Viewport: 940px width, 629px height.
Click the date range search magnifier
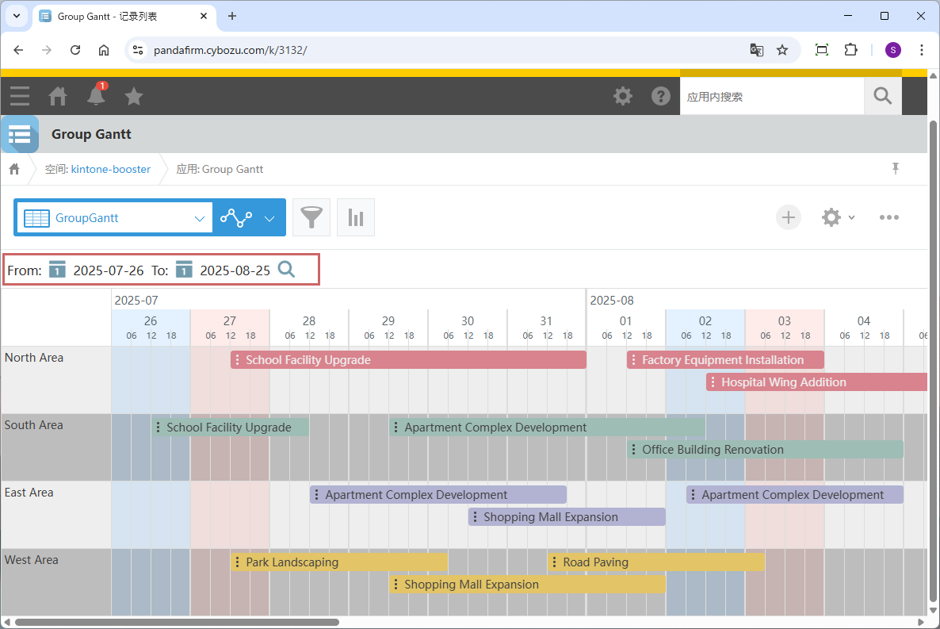coord(286,270)
